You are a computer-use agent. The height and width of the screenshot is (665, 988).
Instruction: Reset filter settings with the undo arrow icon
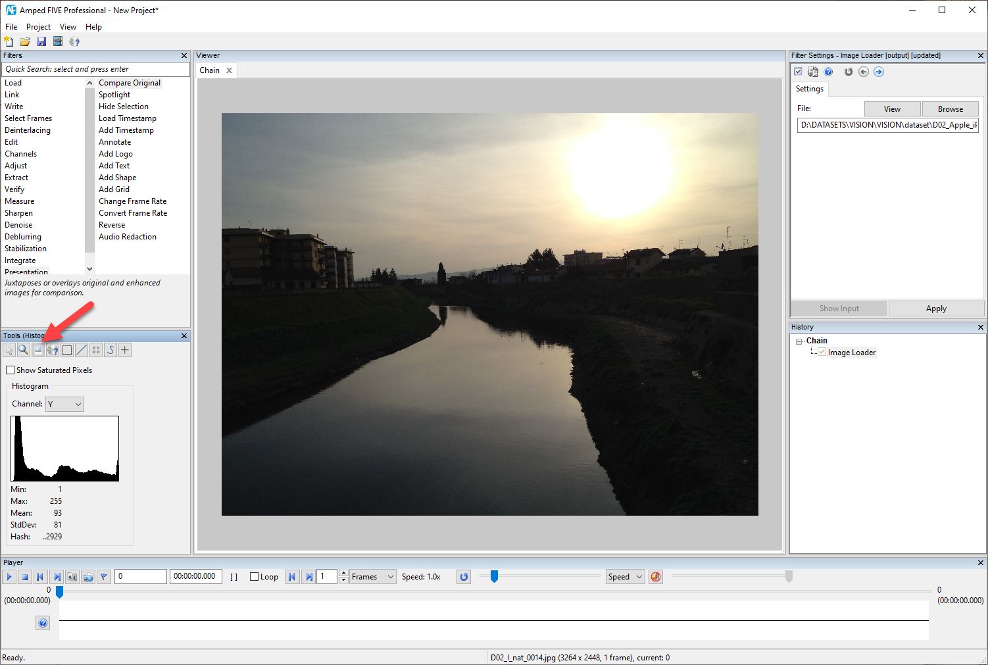coord(849,72)
